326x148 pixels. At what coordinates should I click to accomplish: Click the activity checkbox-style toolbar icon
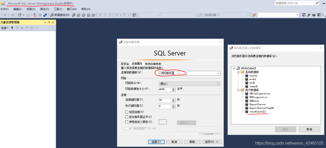pyautogui.click(x=134, y=15)
